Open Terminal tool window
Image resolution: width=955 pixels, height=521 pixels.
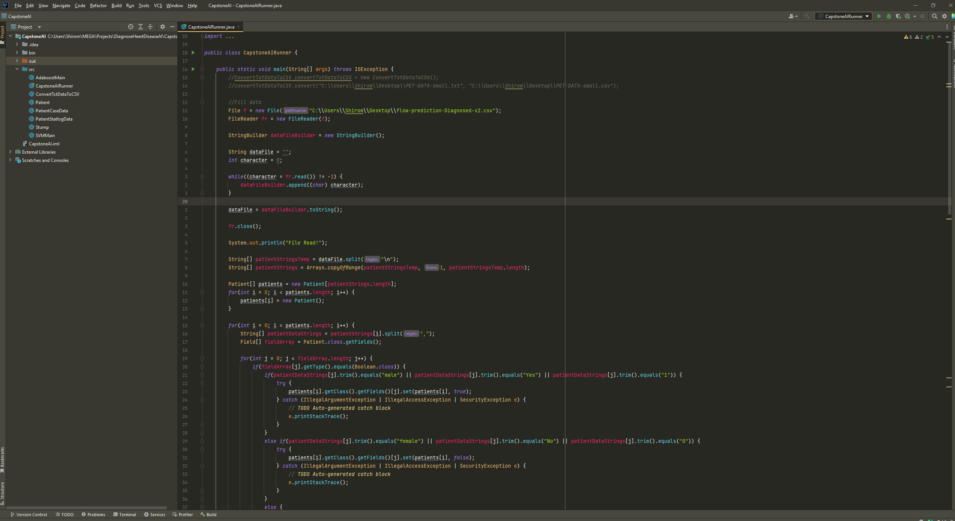[x=125, y=515]
